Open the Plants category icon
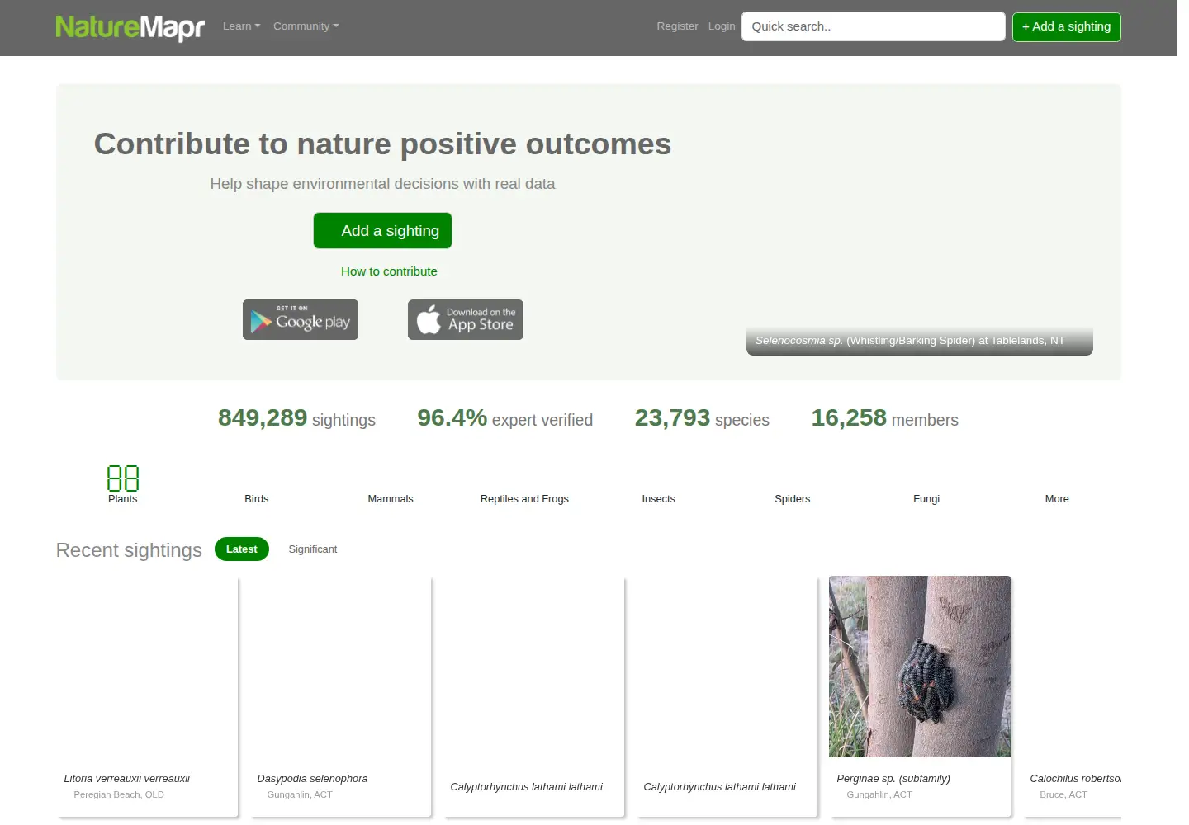The image size is (1189, 825). (123, 478)
